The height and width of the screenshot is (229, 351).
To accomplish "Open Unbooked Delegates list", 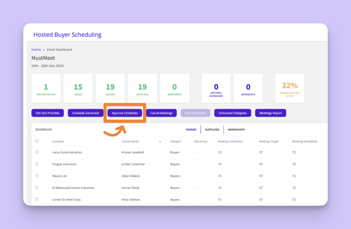I will [x=232, y=113].
